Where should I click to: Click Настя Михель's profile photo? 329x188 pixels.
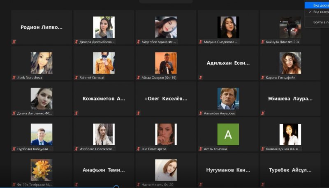(x=166, y=170)
